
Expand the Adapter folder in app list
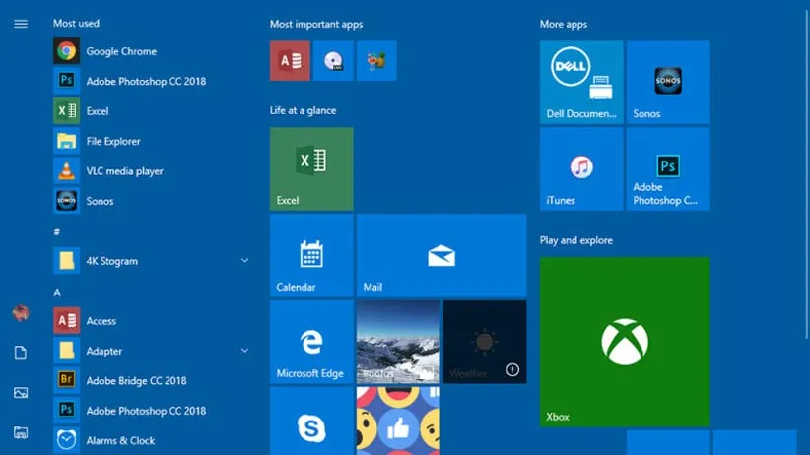244,351
